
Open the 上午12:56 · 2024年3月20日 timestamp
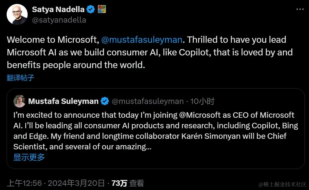(56, 183)
